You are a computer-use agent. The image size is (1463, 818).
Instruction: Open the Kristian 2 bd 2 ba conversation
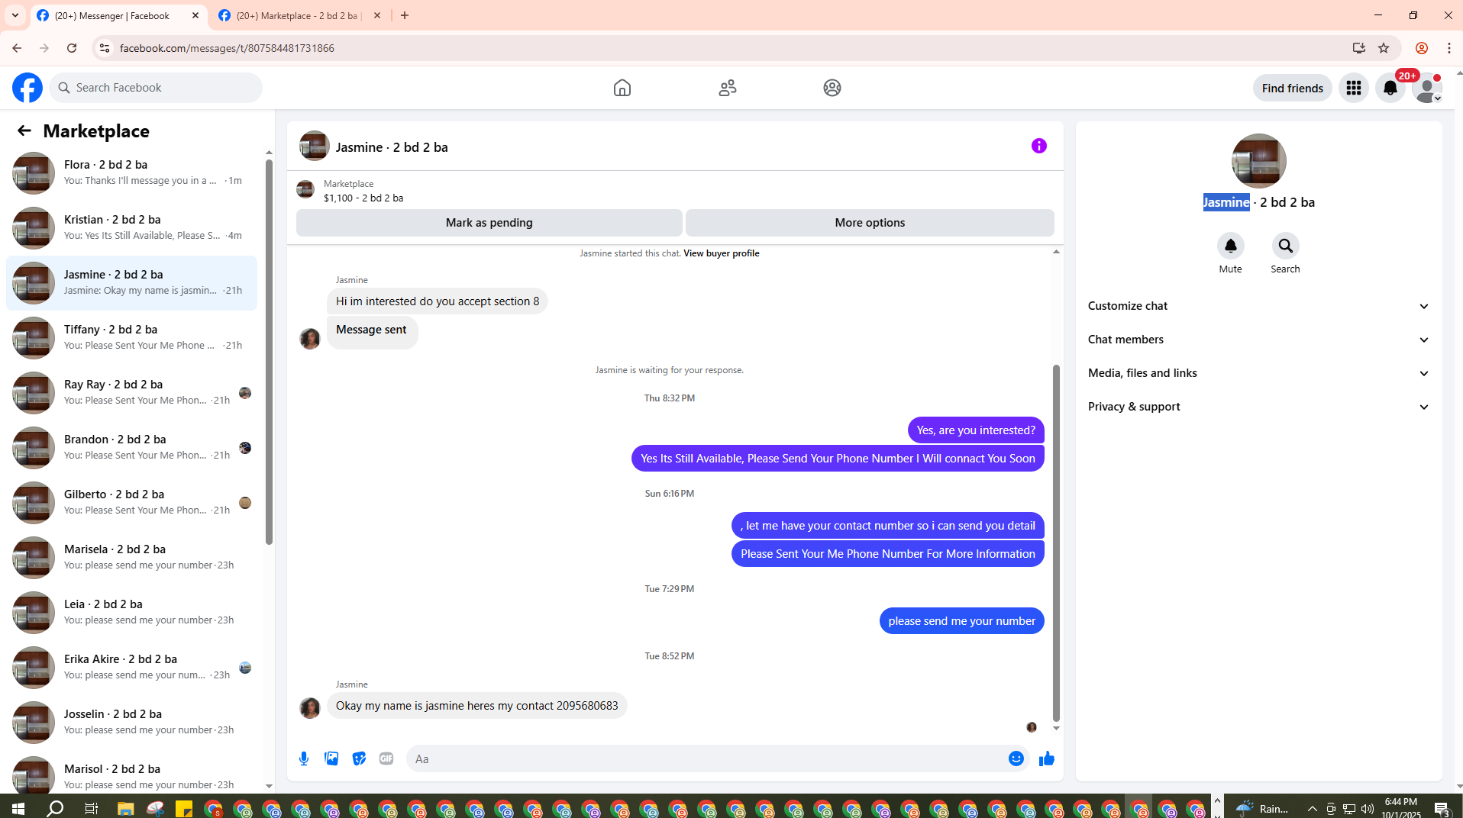pyautogui.click(x=131, y=228)
